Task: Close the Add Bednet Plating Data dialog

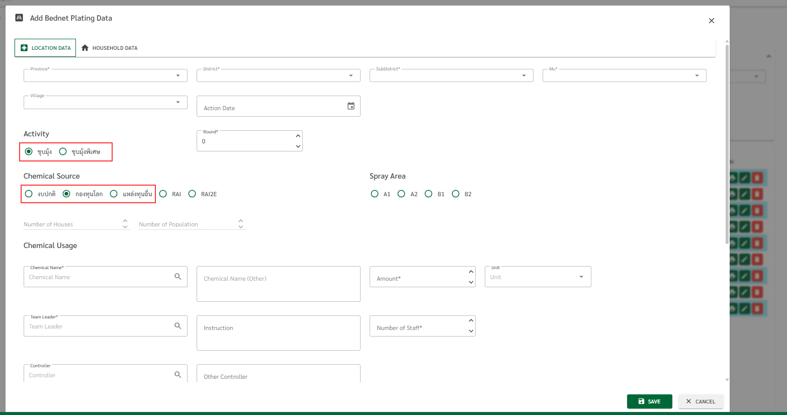Action: 711,21
